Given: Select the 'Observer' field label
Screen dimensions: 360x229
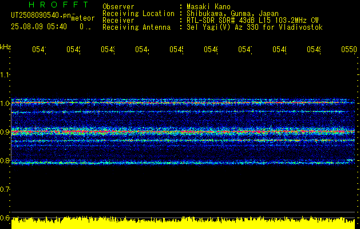Looking at the screenshot, I should point(118,6).
